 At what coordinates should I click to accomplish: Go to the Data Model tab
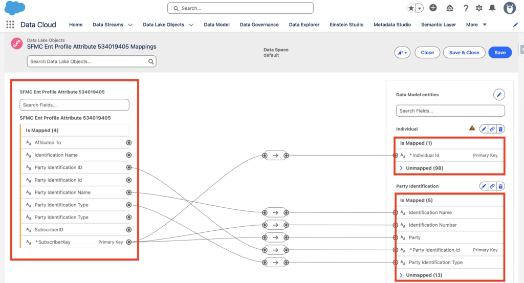tap(216, 25)
